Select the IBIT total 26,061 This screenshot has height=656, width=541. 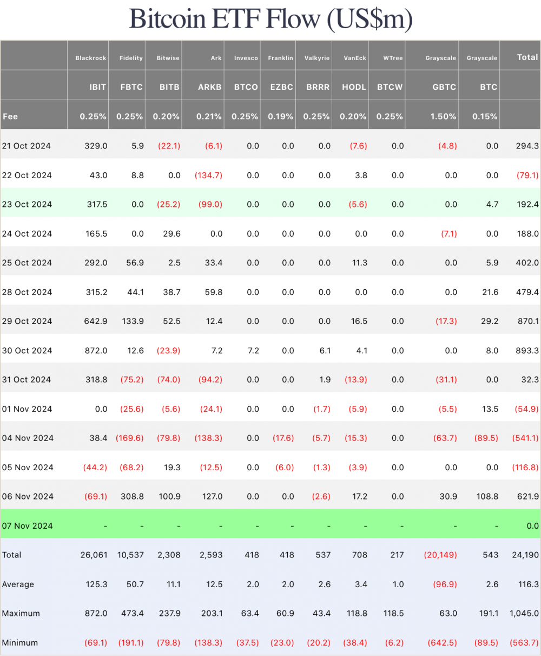(94, 555)
